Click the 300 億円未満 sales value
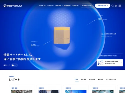The width and height of the screenshot is (125, 93). click(102, 19)
